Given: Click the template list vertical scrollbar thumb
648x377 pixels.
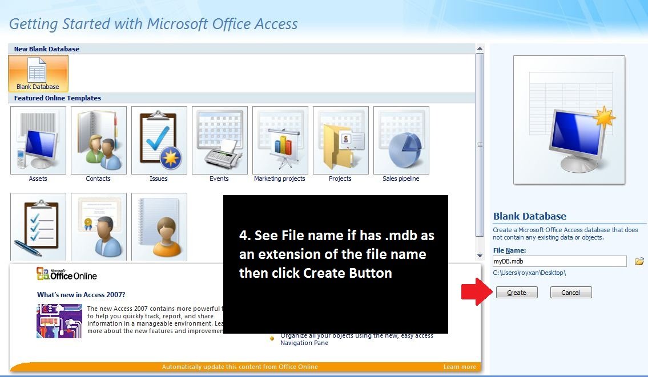Looking at the screenshot, I should pyautogui.click(x=480, y=144).
